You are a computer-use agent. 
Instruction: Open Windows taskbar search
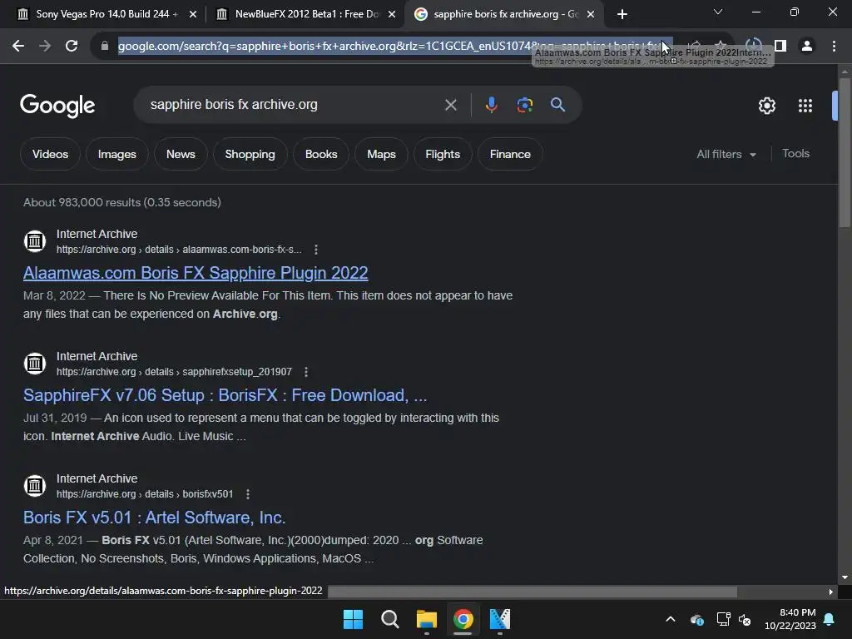tap(390, 619)
